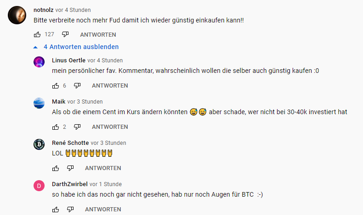The height and width of the screenshot is (215, 363).
Task: Collapse the 4 Antworten ausblenden thread
Action: pos(76,47)
